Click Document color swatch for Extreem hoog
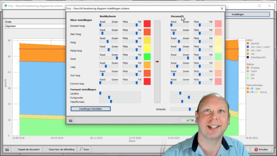Viewport: 277px width, 156px height. 218,24
